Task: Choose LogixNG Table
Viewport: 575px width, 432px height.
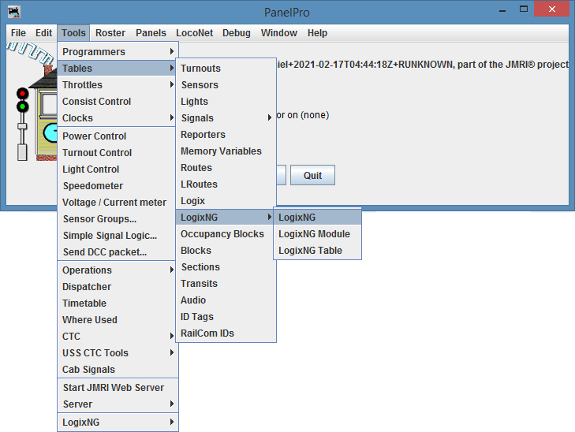Action: coord(318,251)
